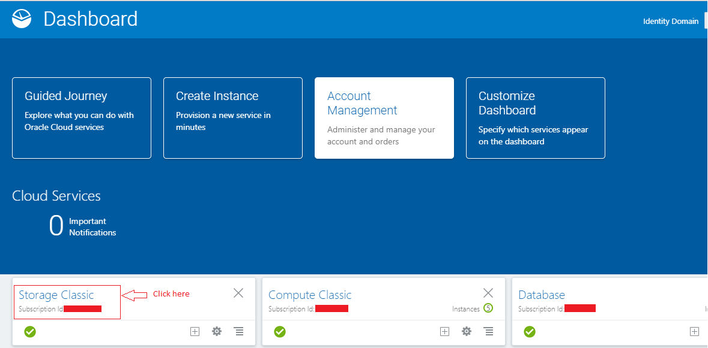Image resolution: width=708 pixels, height=348 pixels.
Task: Create instance via Database plus icon
Action: point(694,332)
